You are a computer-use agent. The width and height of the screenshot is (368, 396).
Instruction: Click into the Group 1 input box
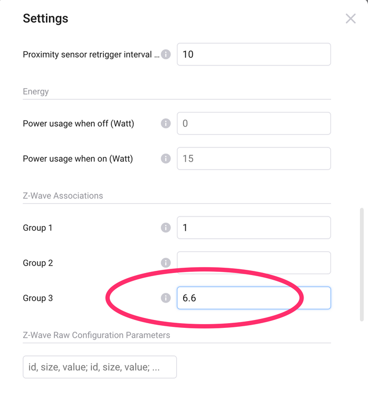(253, 228)
